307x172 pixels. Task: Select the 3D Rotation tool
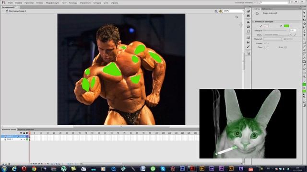pos(305,23)
